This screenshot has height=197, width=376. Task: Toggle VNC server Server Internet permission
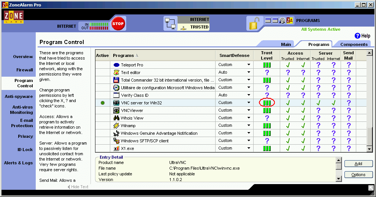click(x=333, y=103)
